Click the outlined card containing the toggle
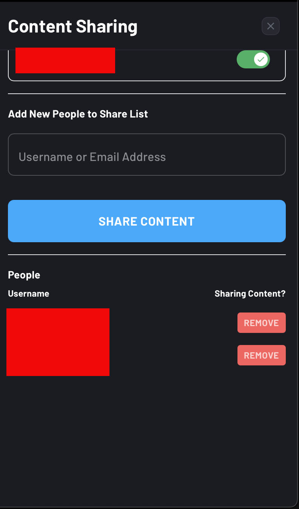Screen dimensions: 299x509 coord(147,65)
